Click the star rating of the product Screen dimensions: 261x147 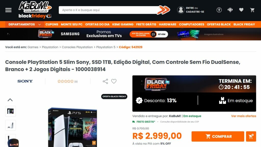point(66,81)
